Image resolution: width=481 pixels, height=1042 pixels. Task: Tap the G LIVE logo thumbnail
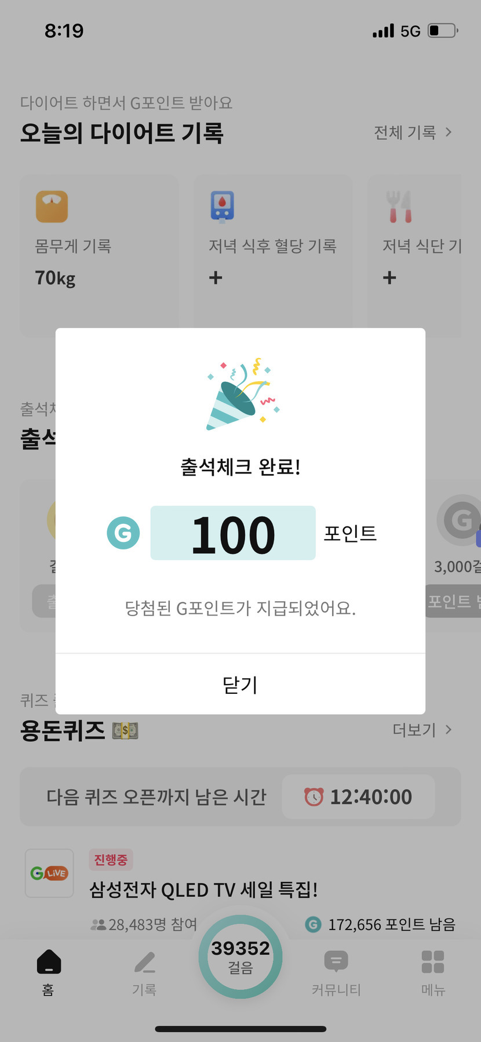(49, 873)
